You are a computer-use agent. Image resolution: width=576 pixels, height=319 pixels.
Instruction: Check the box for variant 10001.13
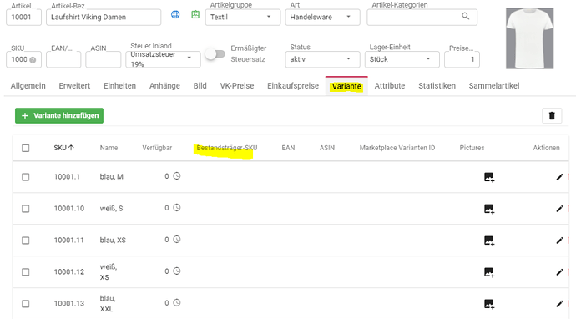point(25,304)
